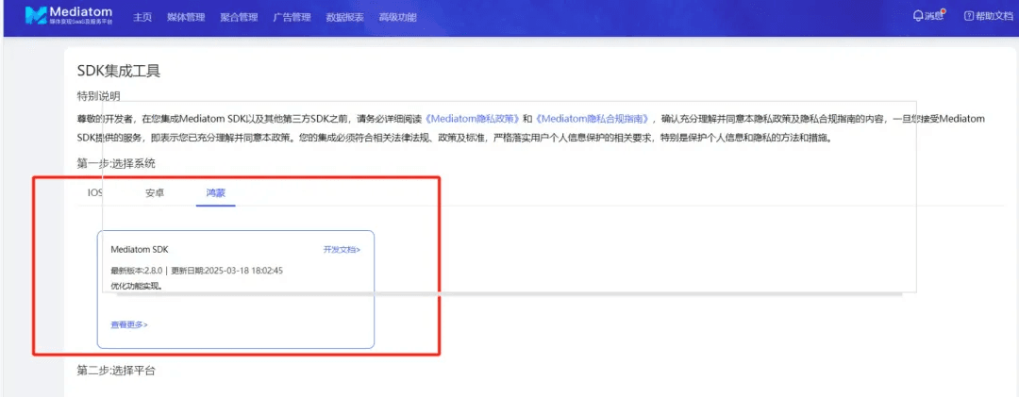Click the Mediatom SDK card title
The height and width of the screenshot is (397, 1019).
pyautogui.click(x=139, y=250)
